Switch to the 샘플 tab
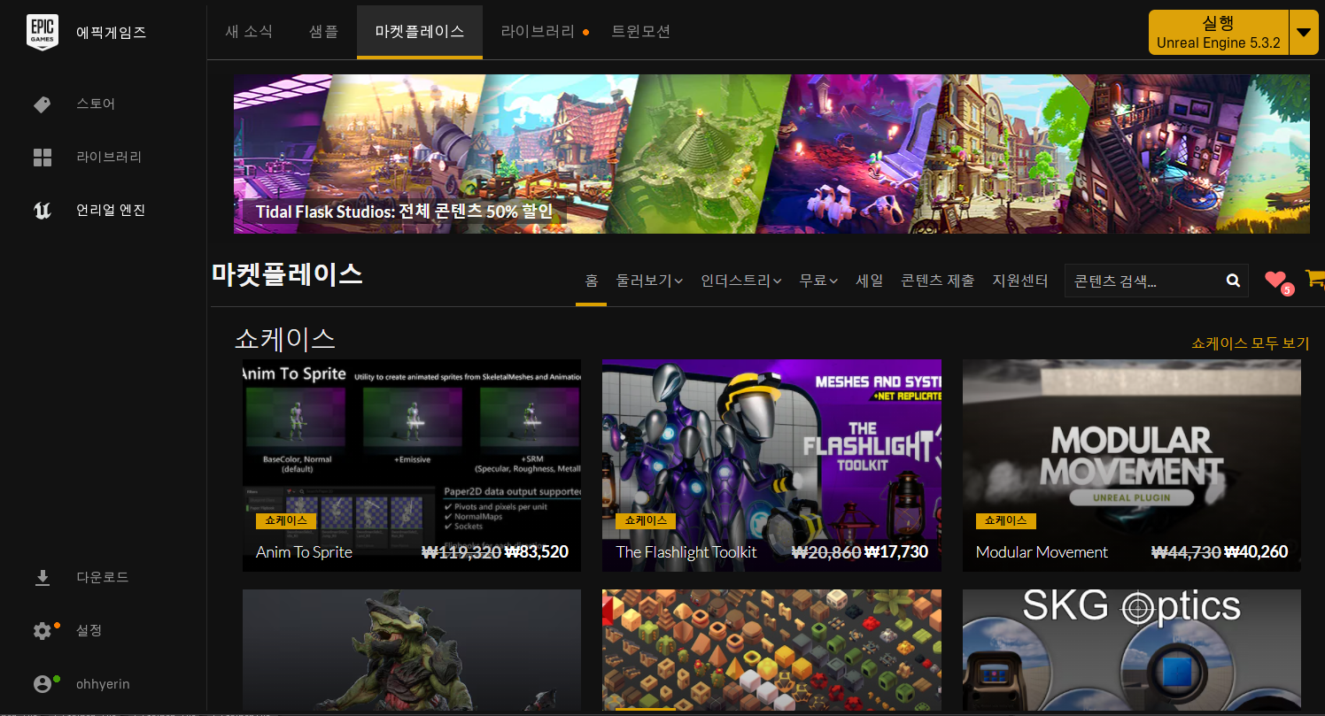 tap(323, 32)
